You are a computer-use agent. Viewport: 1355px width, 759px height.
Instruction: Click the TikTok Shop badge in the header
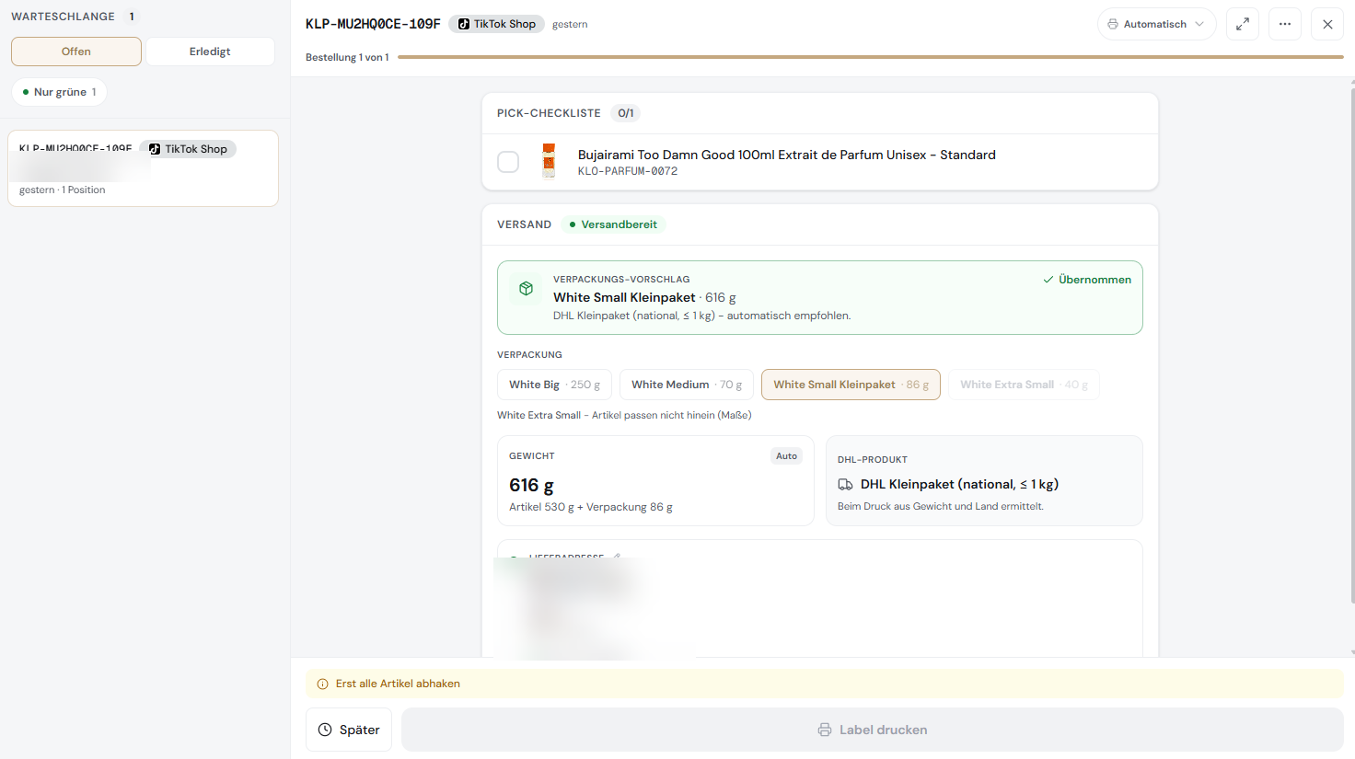497,24
